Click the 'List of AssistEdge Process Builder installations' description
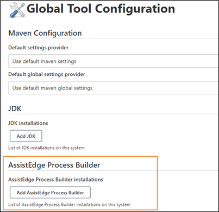Image resolution: width=219 pixels, height=212 pixels. pyautogui.click(x=70, y=204)
